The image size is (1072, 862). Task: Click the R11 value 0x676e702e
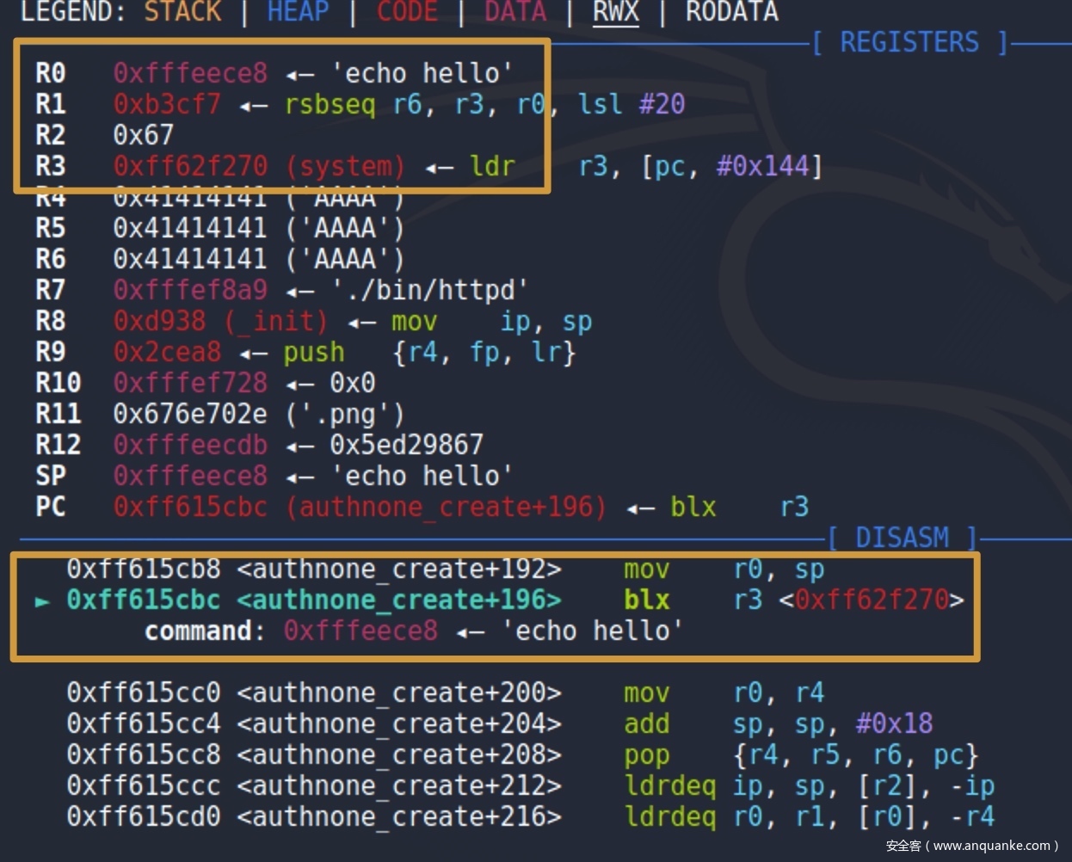190,415
